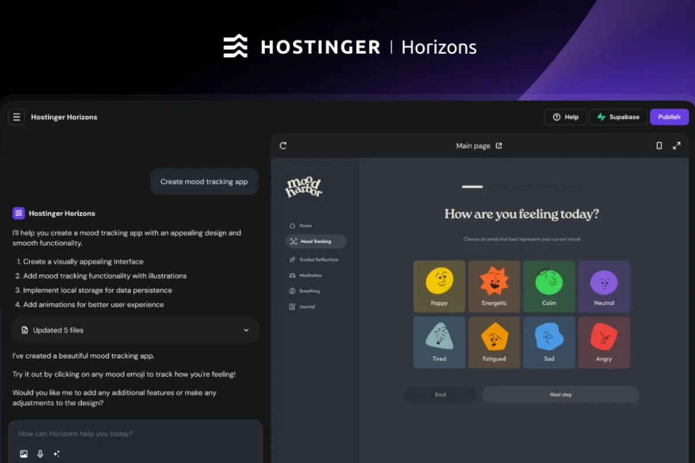Open the Supabase integration
695x463 pixels.
618,117
